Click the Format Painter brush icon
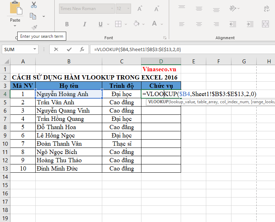This screenshot has width=275, height=222. click(x=34, y=27)
